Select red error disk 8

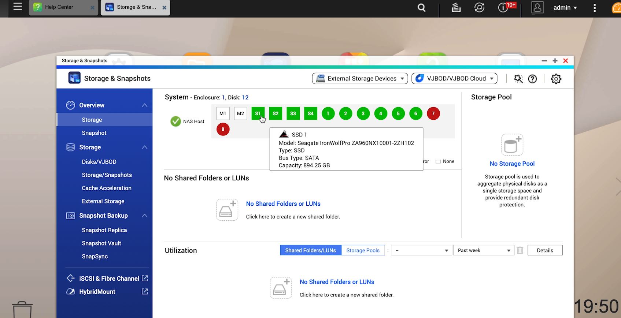223,129
